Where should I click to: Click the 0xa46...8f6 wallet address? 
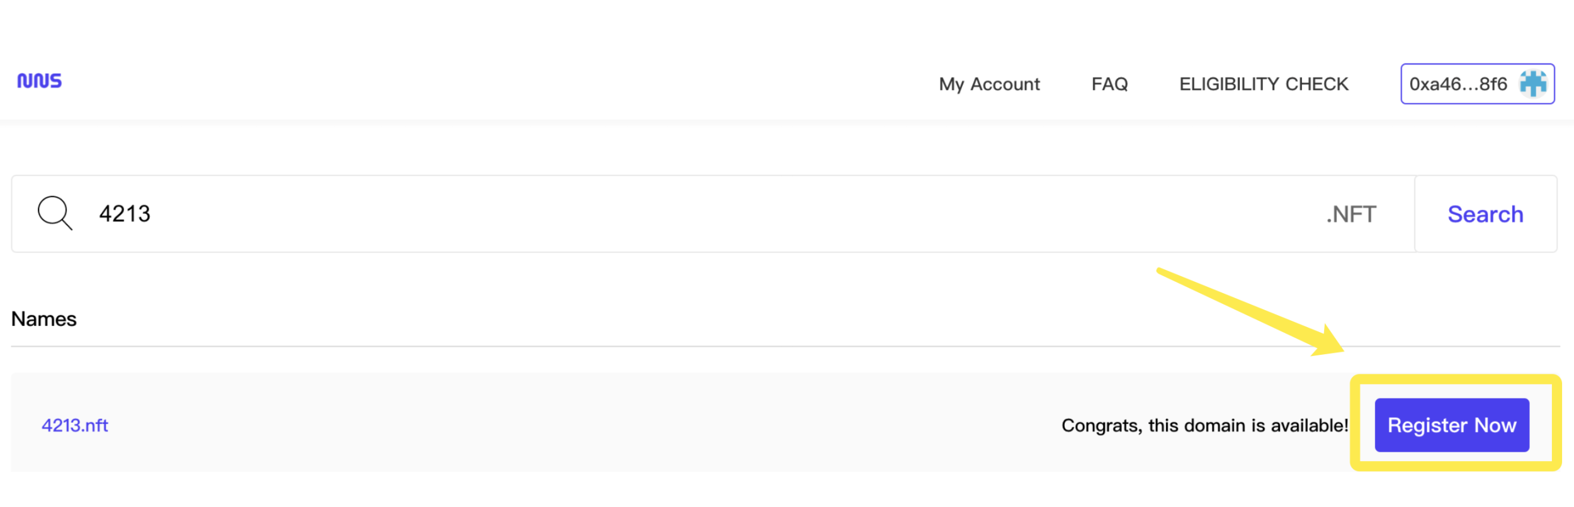1458,84
